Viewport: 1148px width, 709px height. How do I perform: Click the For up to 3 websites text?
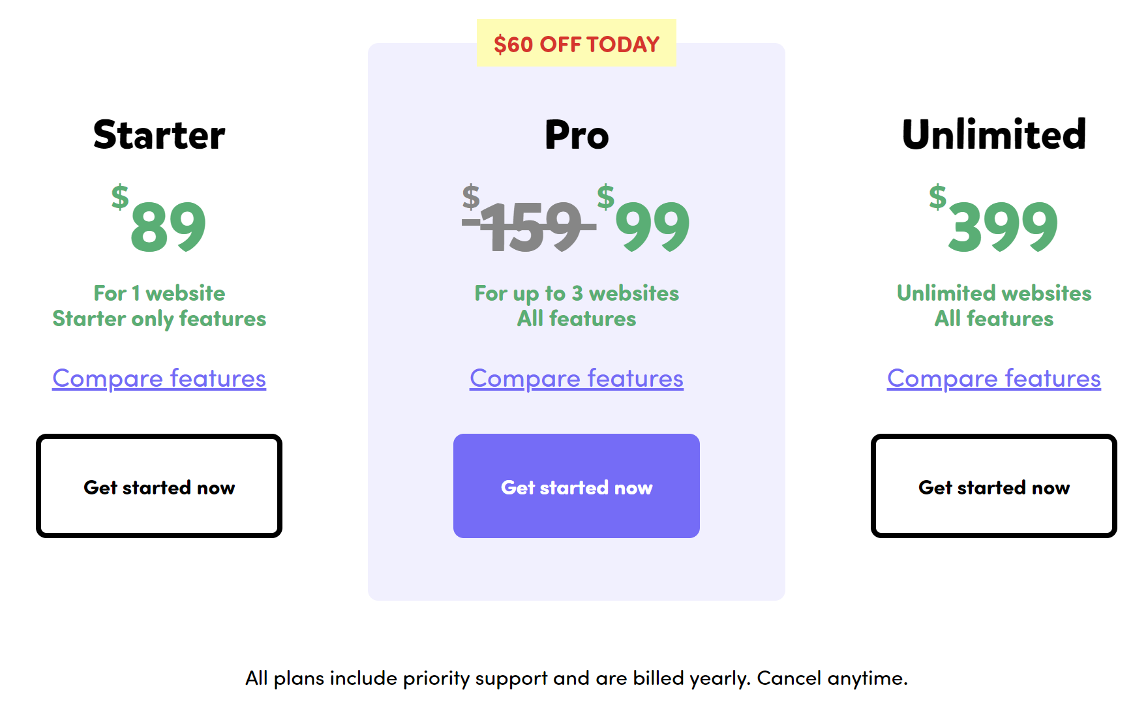(x=576, y=294)
